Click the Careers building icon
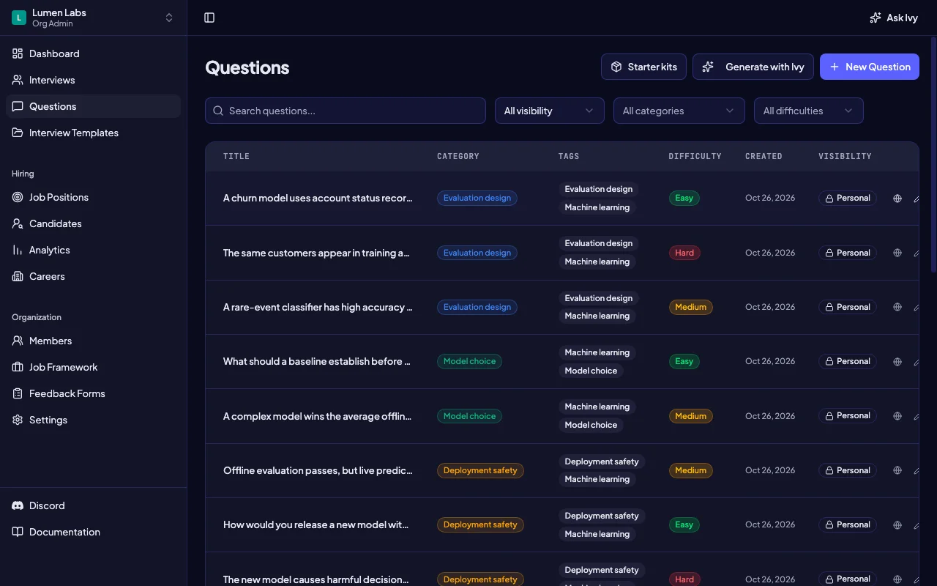Screen dimensions: 937x586 click(x=18, y=276)
